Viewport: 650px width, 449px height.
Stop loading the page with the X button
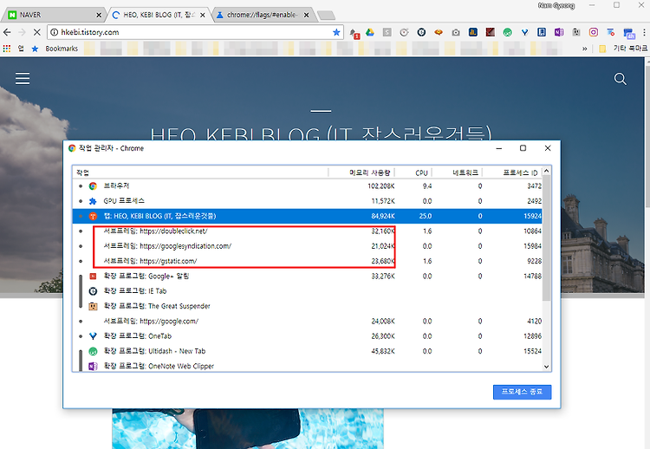pos(36,32)
